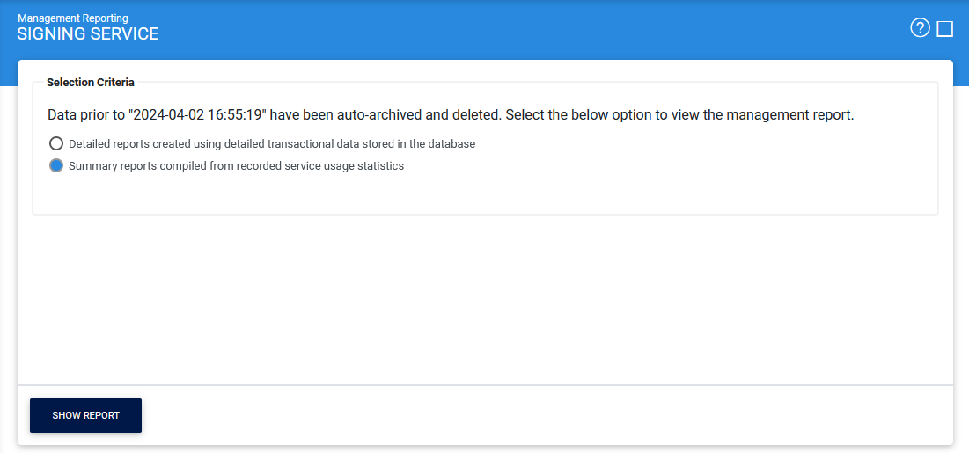Open the help question mark icon
The height and width of the screenshot is (453, 969).
coord(920,28)
